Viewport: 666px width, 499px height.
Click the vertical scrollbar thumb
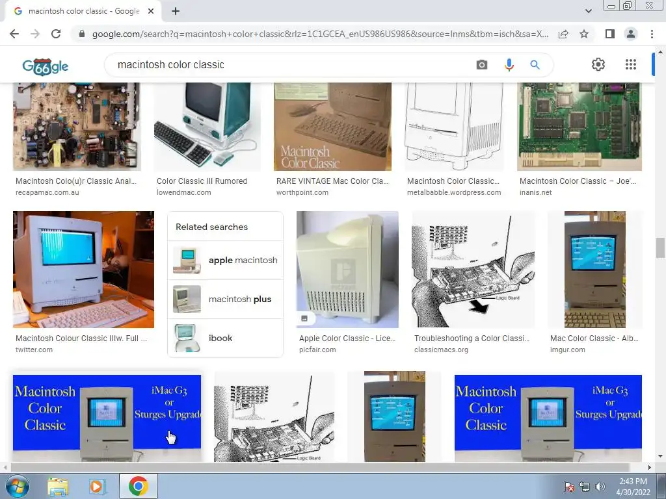click(660, 248)
